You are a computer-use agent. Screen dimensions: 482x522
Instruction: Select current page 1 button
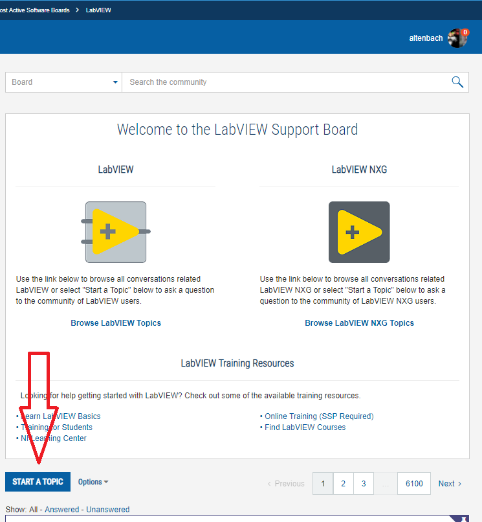click(323, 483)
